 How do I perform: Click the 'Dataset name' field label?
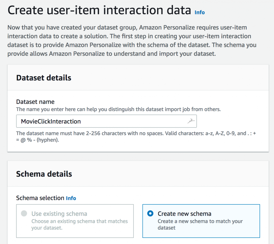[x=35, y=102]
